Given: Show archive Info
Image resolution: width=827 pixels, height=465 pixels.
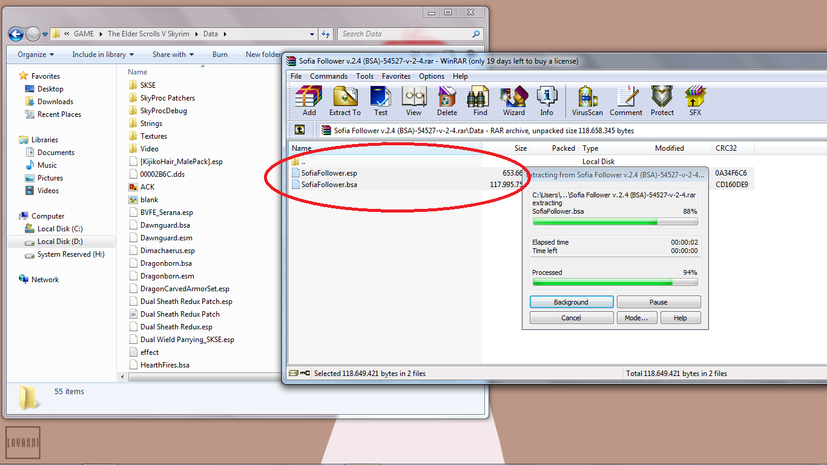Looking at the screenshot, I should point(547,101).
